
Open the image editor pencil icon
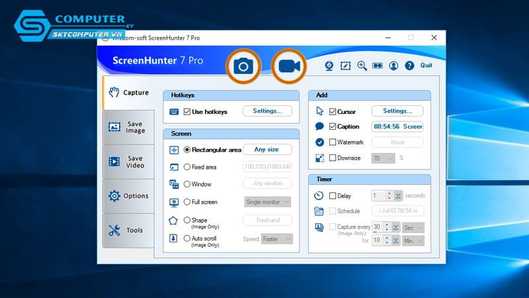(x=345, y=66)
